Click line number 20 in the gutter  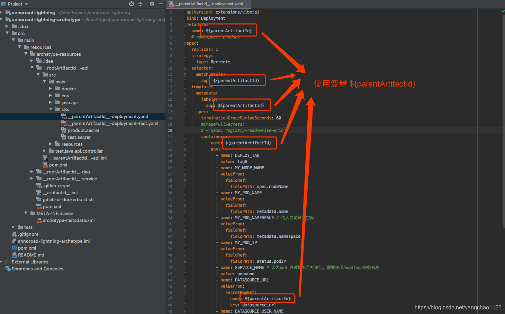coord(170,131)
